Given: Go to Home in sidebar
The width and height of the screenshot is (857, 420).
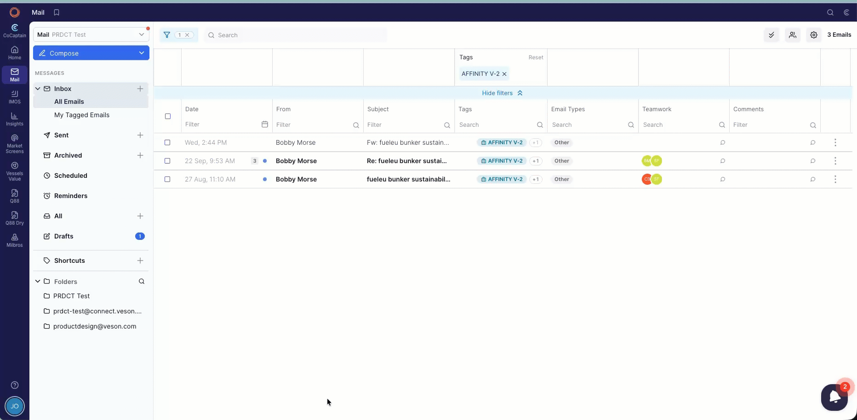Looking at the screenshot, I should (15, 53).
